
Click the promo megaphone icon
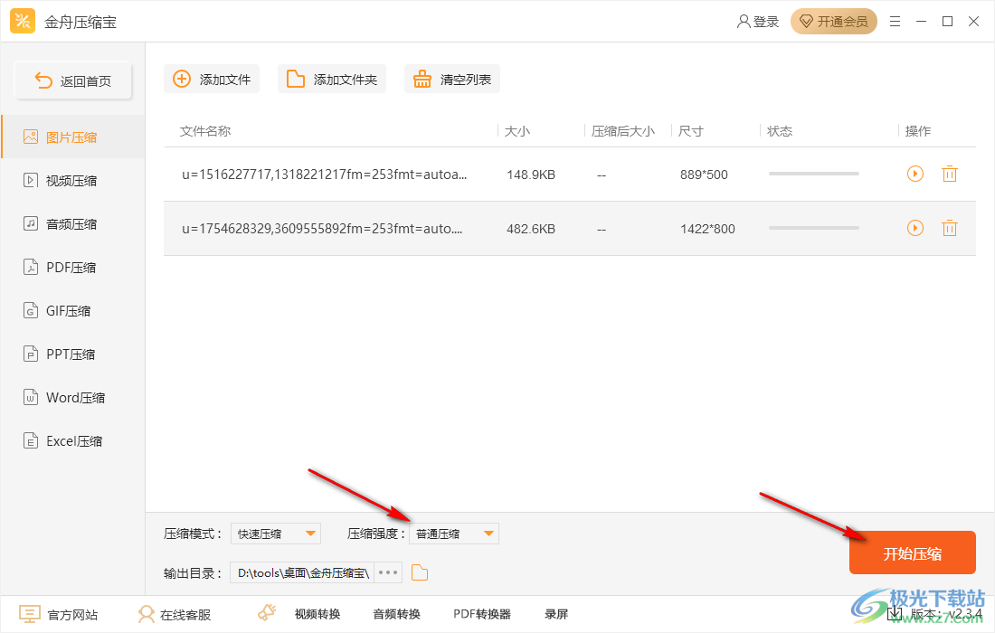click(x=267, y=613)
